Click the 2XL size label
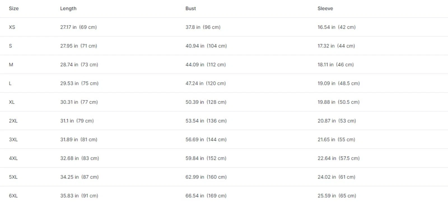Screen dimensions: 448x204 pyautogui.click(x=13, y=121)
